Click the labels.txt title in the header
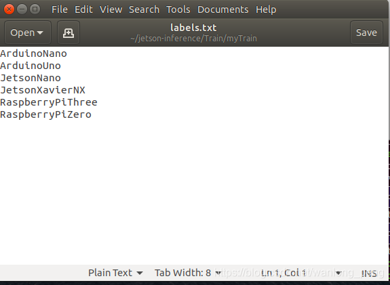The image size is (390, 285). coord(193,28)
